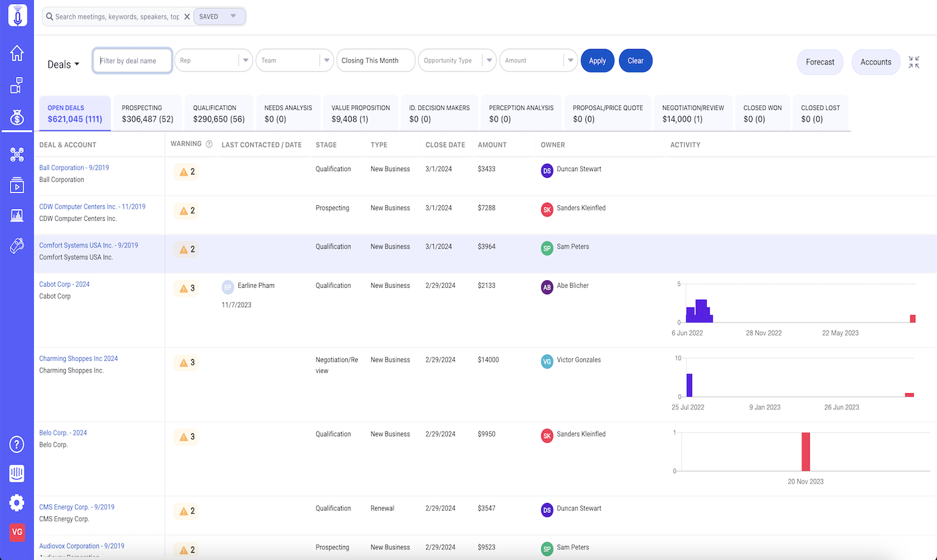
Task: Select the analytics chart icon in the sidebar
Action: 17,215
